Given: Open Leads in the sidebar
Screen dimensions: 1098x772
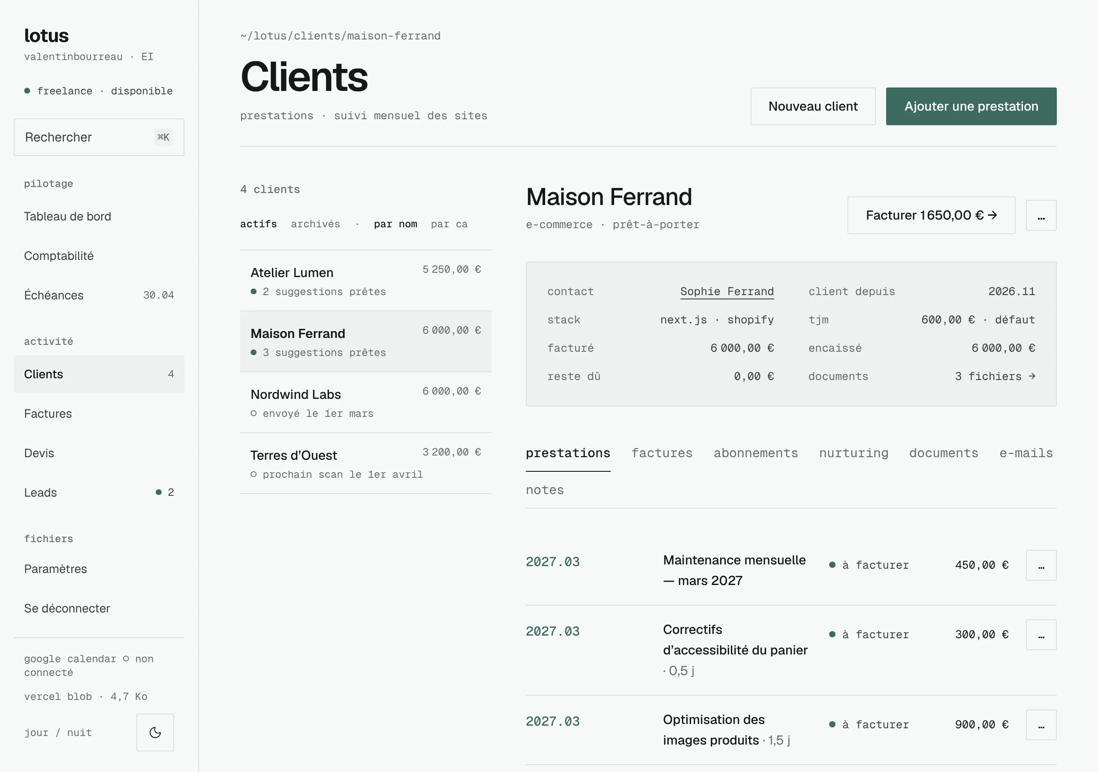Looking at the screenshot, I should [x=99, y=493].
